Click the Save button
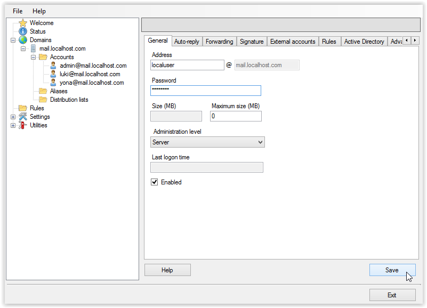 coord(392,270)
